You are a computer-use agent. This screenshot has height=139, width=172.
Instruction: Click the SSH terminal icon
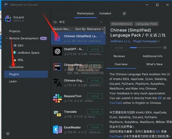coord(15,46)
